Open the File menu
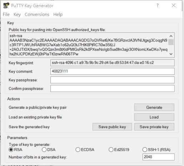Image resolution: width=184 pixels, height=166 pixels. (6, 14)
